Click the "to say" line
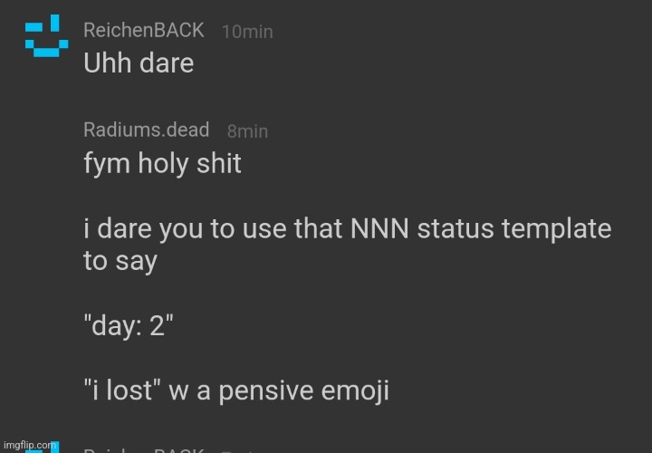Image resolution: width=652 pixels, height=453 pixels. click(120, 262)
